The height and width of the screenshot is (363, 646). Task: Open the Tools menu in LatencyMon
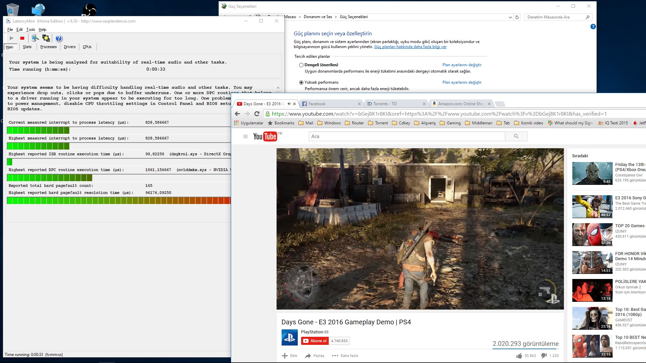31,30
